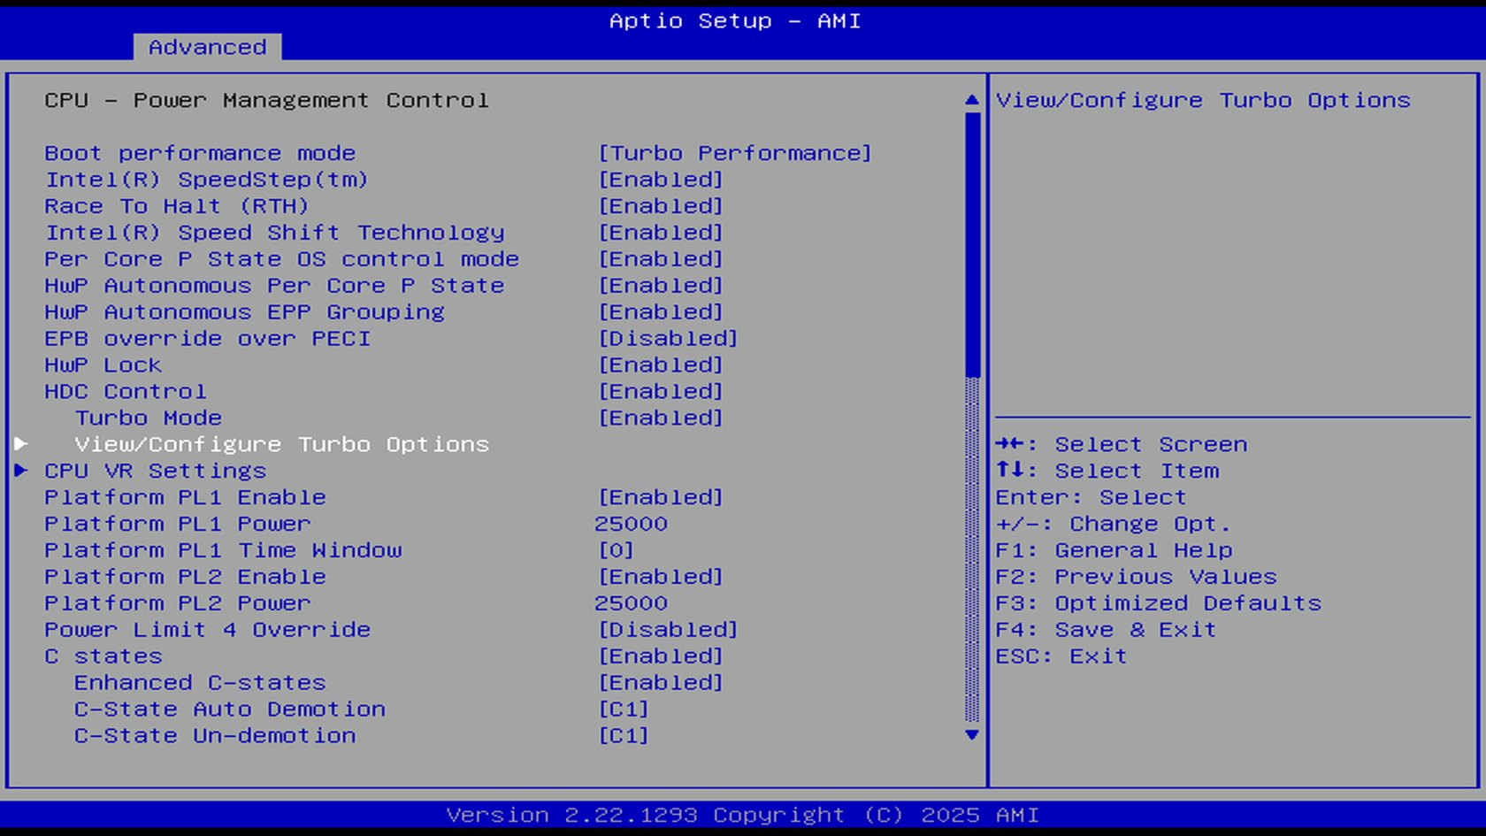The image size is (1486, 836).
Task: Select Platform PL2 Power label
Action: coord(178,603)
